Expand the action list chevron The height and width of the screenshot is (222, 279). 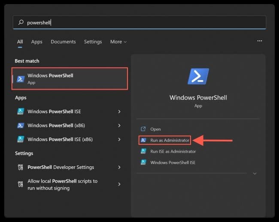[255, 174]
